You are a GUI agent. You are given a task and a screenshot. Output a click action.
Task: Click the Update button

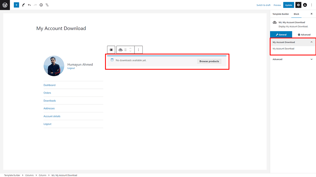point(288,5)
